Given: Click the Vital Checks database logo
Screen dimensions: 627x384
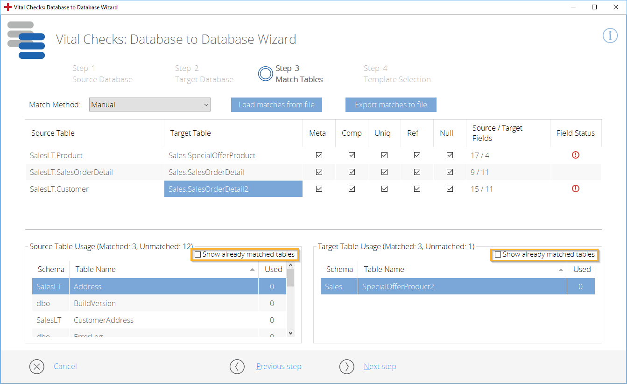Looking at the screenshot, I should point(27,40).
